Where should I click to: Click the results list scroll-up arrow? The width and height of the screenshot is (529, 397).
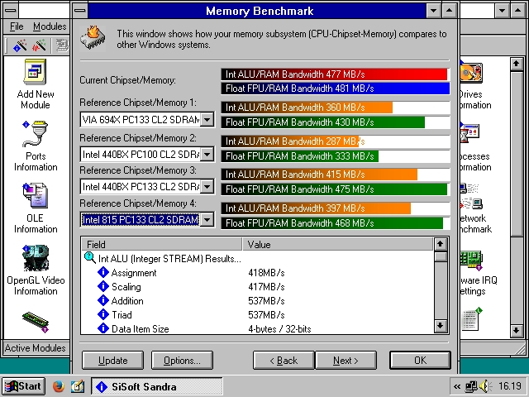441,244
